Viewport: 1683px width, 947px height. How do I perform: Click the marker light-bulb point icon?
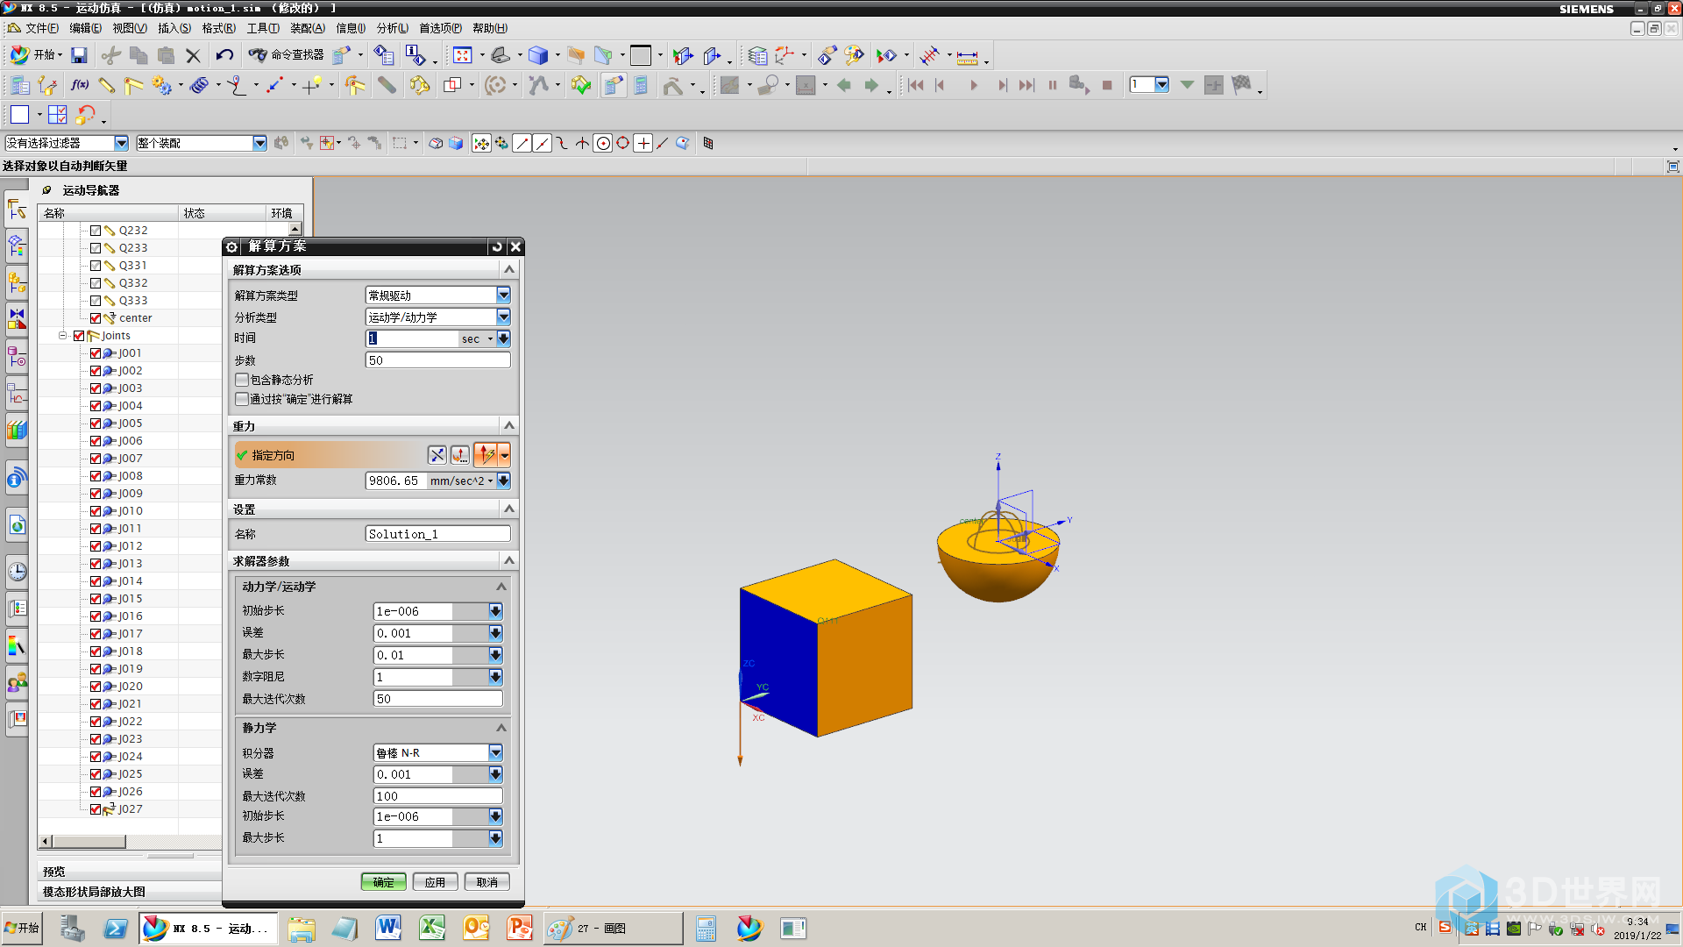[313, 85]
